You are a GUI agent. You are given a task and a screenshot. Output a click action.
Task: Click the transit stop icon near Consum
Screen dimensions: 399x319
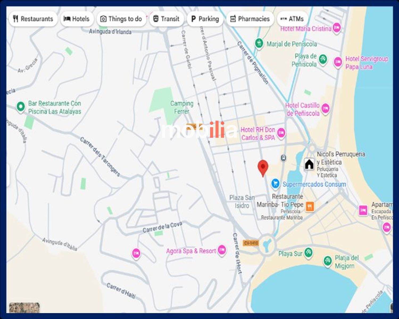pyautogui.click(x=284, y=158)
